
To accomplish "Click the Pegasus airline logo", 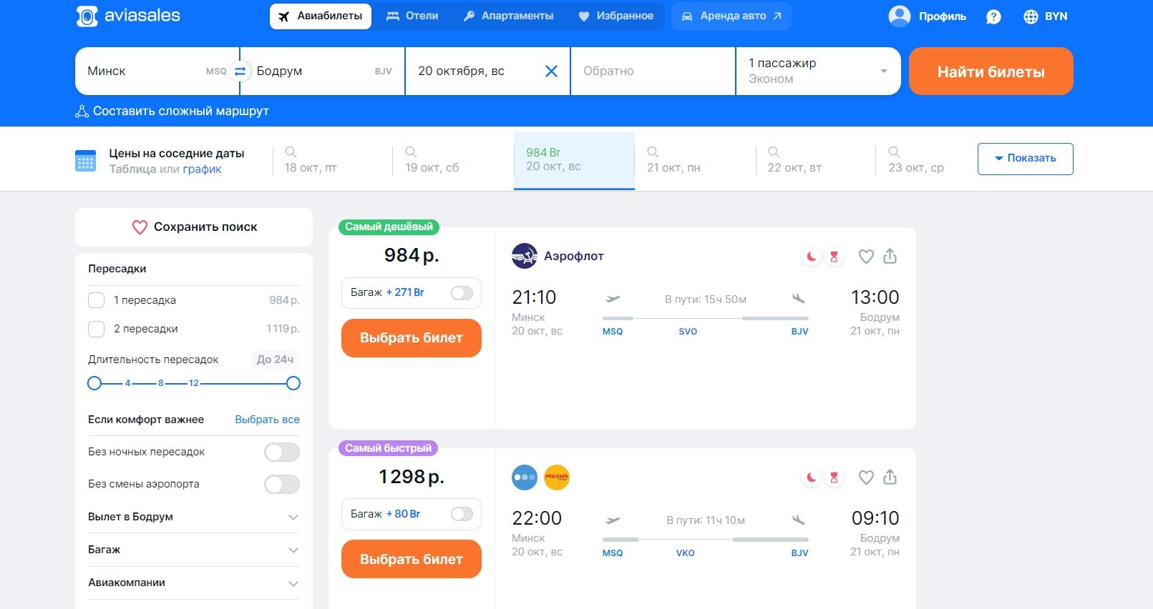I will [x=556, y=477].
